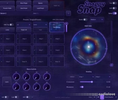This screenshot has width=118, height=100.
Task: Click the Serum 2 plugin name
Action: tap(3, 13)
